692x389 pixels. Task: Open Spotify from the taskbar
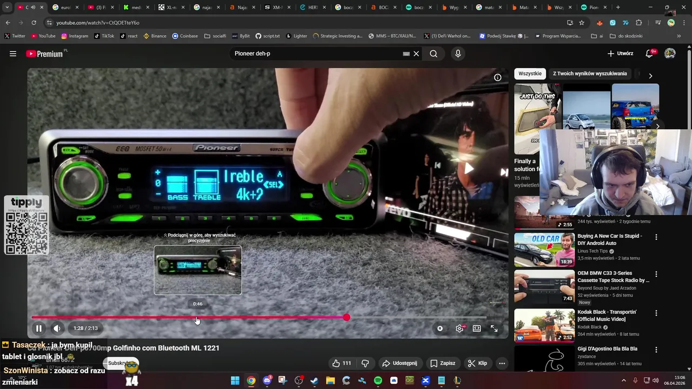tap(378, 380)
